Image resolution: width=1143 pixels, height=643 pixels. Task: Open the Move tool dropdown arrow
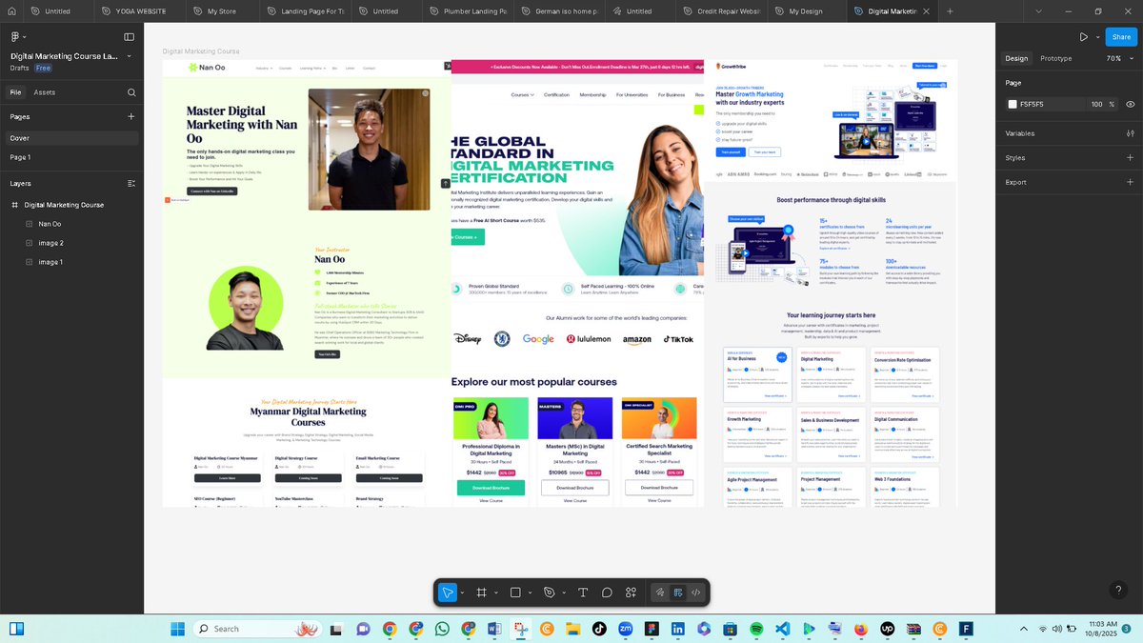pos(462,592)
